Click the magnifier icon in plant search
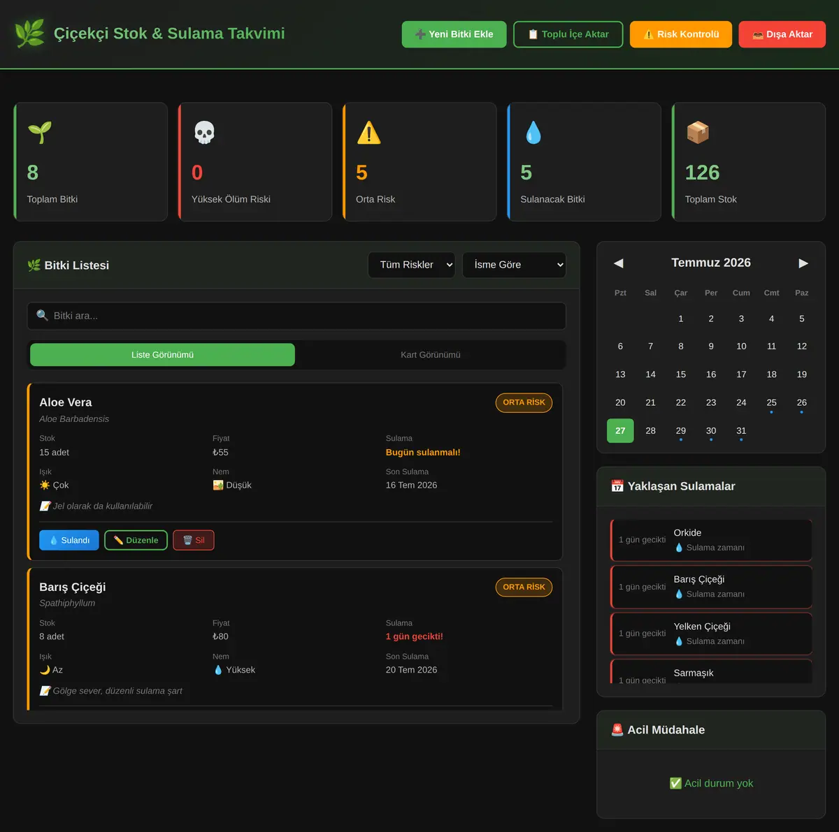The image size is (839, 832). click(43, 316)
